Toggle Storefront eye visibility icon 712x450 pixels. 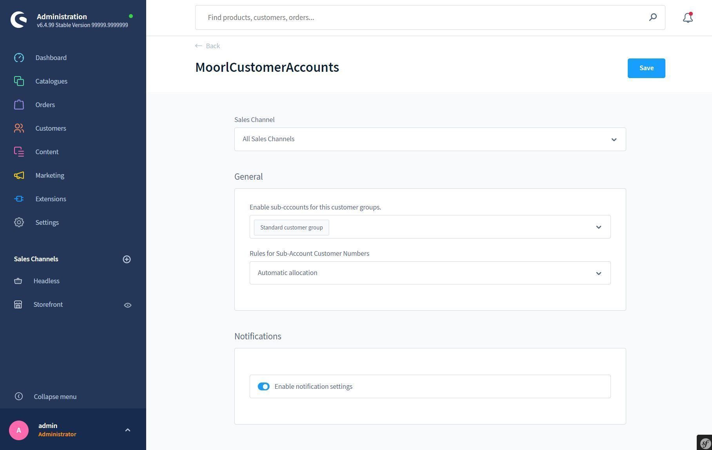[x=128, y=305]
